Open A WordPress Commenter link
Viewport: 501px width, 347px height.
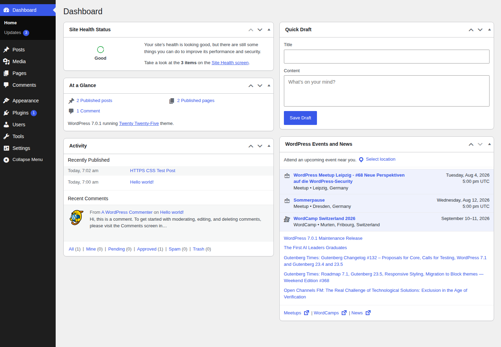coord(127,212)
